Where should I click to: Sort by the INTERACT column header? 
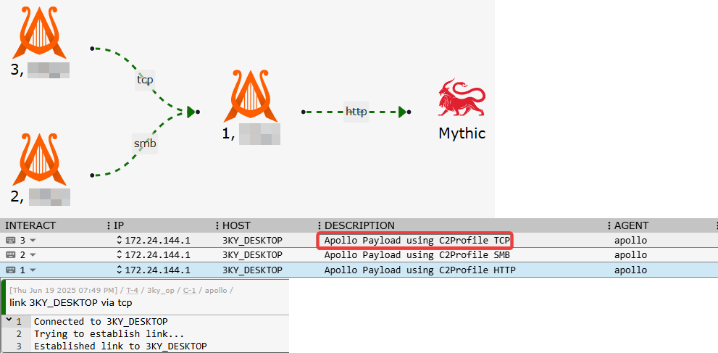[30, 225]
